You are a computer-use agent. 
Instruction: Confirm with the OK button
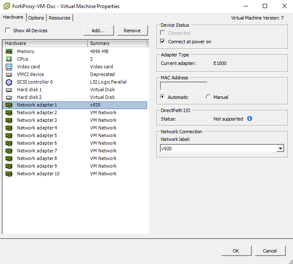tap(236, 251)
